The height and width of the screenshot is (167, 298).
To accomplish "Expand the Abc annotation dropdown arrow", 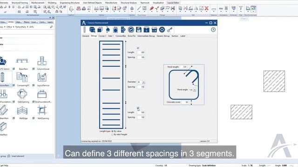I will (221, 12).
